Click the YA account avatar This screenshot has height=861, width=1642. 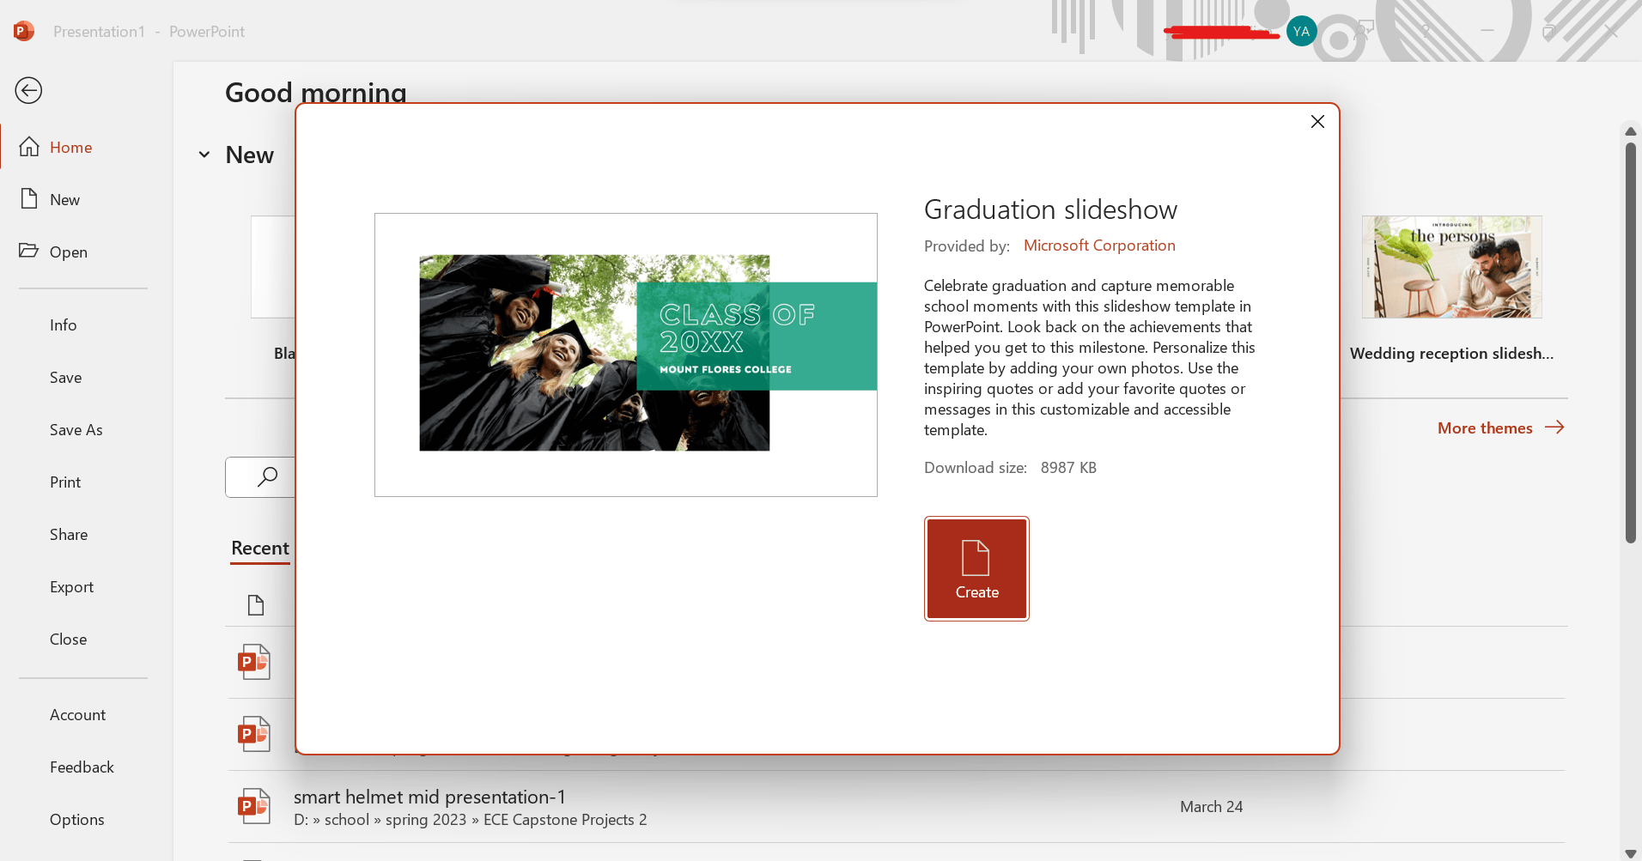(x=1302, y=32)
